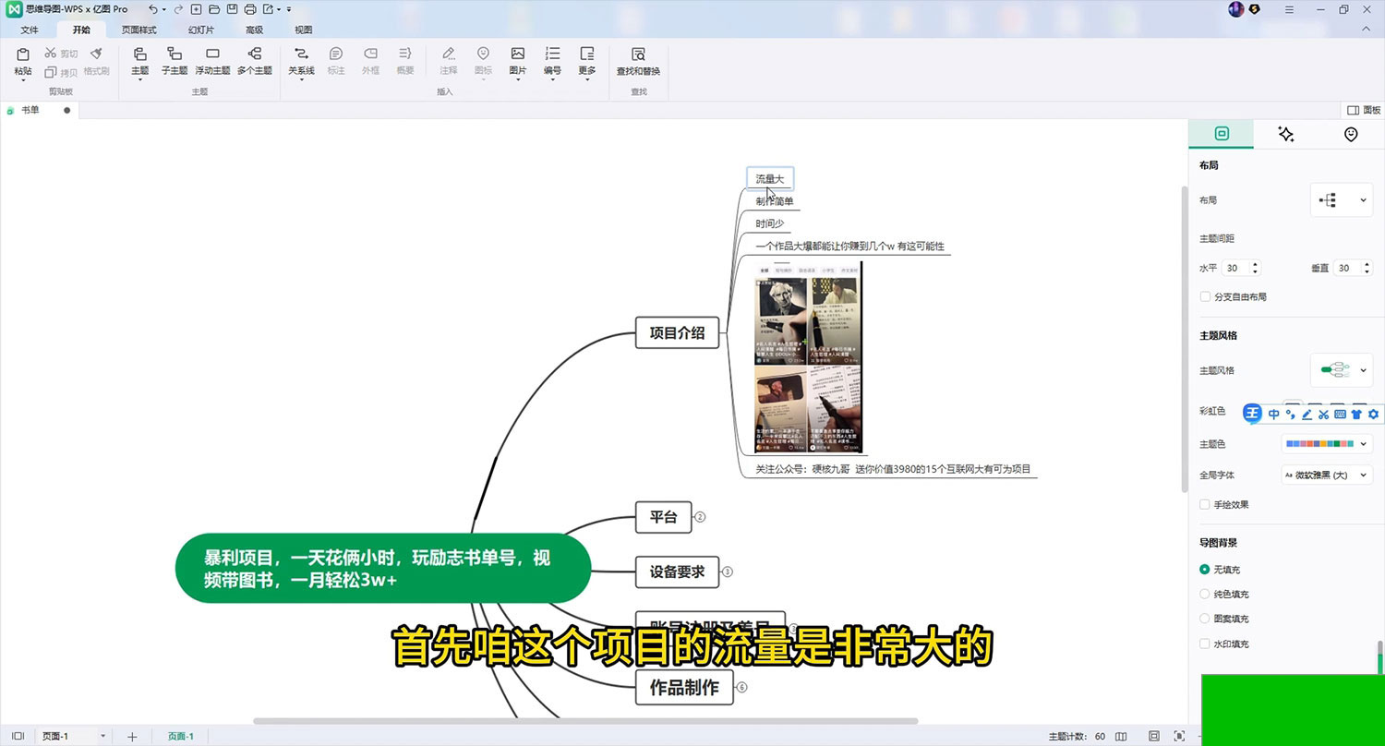
Task: Click the 多个主题 multiple topics icon
Action: click(x=254, y=55)
